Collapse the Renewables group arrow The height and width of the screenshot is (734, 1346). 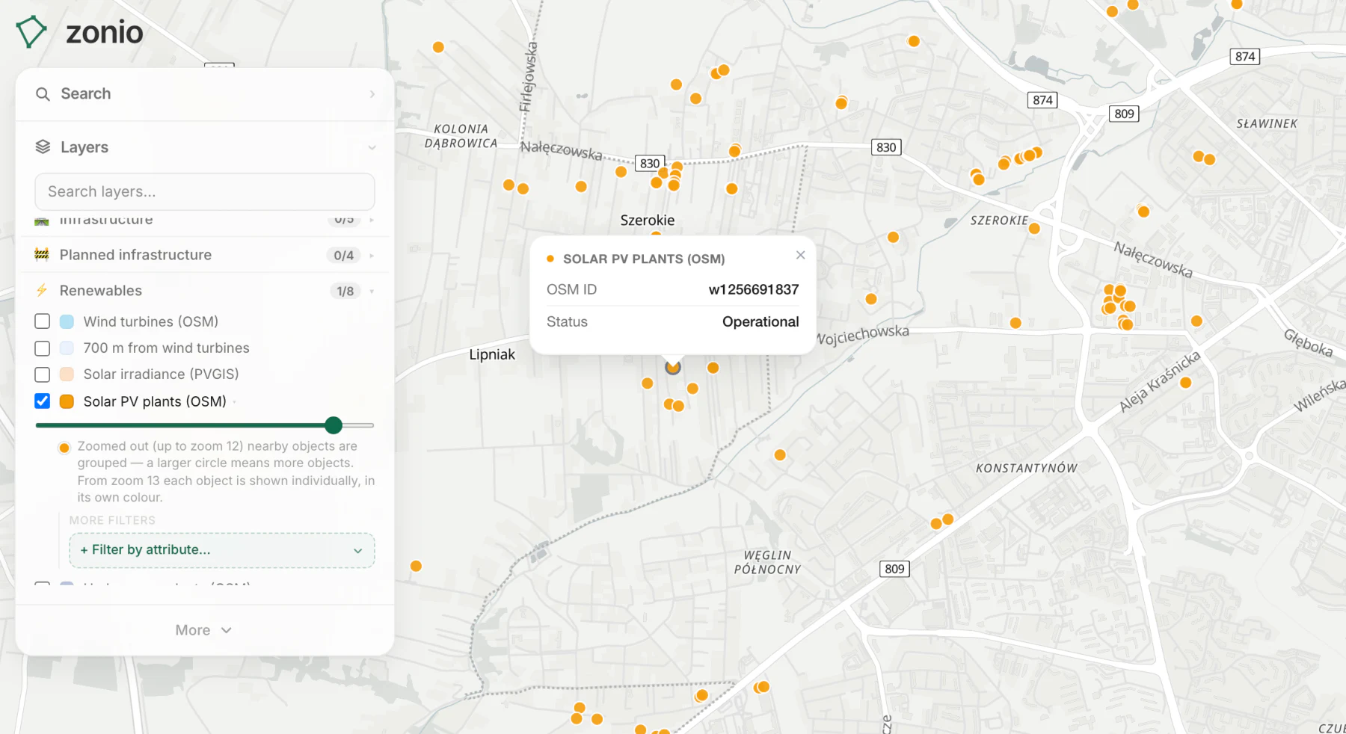372,292
